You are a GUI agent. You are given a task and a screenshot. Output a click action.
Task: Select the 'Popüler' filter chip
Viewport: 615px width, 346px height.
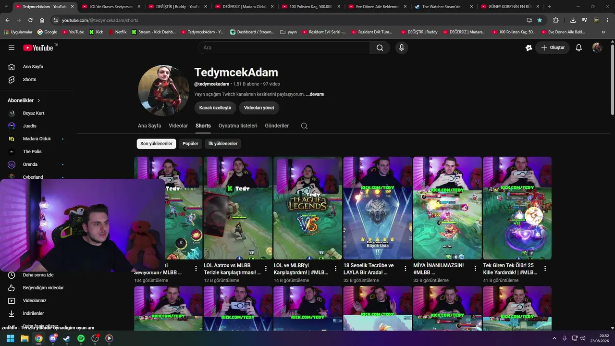point(190,144)
